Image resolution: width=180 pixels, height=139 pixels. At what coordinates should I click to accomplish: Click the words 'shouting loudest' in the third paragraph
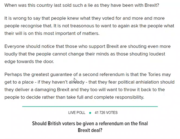point(147,54)
